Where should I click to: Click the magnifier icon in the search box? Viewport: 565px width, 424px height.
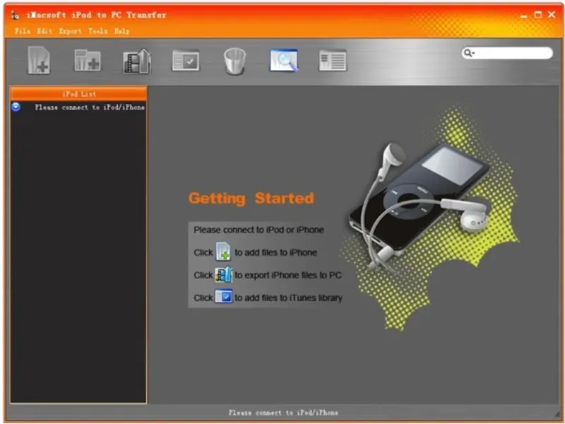click(468, 53)
